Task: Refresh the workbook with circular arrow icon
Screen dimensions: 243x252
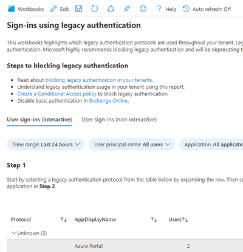Action: [95, 9]
